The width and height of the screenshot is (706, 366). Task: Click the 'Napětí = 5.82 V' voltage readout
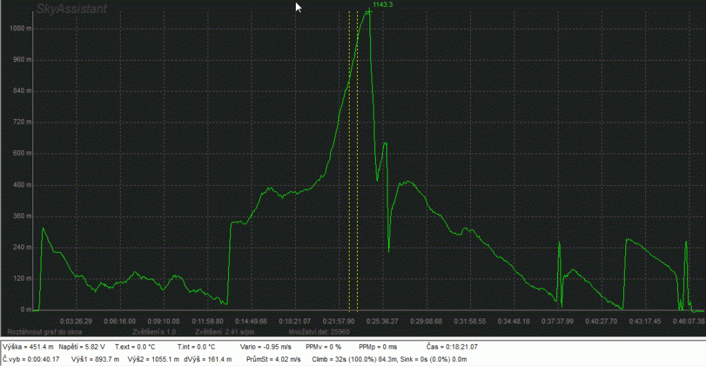pos(82,347)
